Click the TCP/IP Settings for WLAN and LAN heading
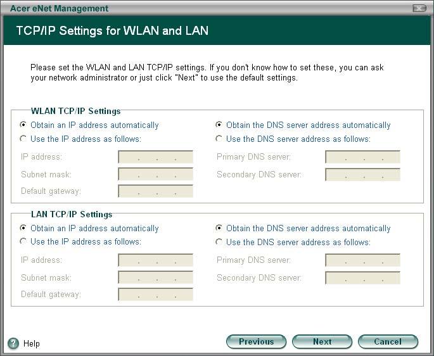This screenshot has width=434, height=356. [112, 30]
